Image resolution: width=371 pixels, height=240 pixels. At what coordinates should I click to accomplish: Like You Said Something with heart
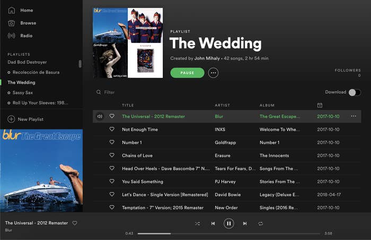coord(112,181)
